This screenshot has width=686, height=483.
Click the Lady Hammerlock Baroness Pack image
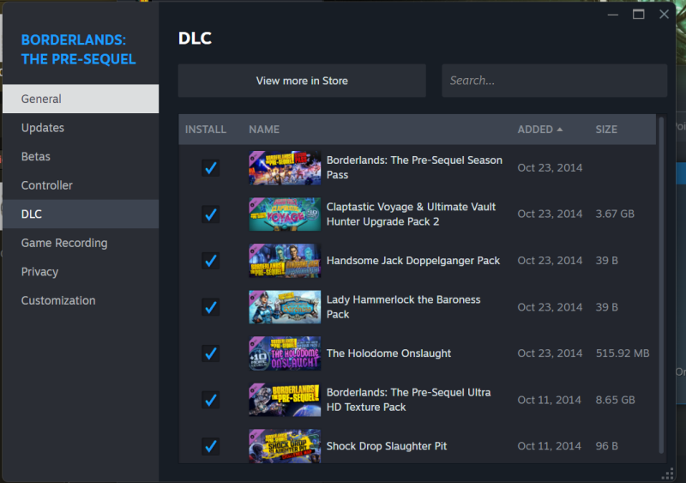tap(285, 307)
